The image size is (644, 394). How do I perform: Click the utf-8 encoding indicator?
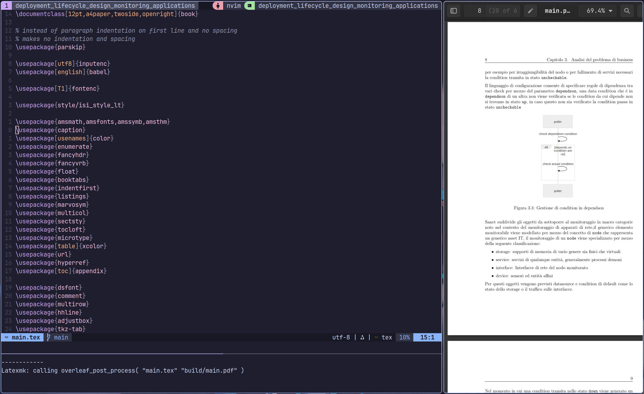click(341, 337)
